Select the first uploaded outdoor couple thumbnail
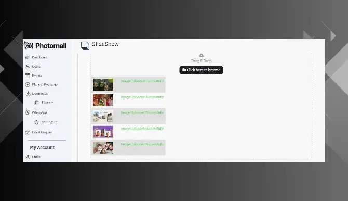The height and width of the screenshot is (201, 348). point(103,84)
